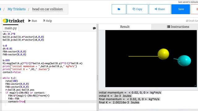This screenshot has width=198, height=111.
Task: Click the yellow ball in the simulation
Action: [x=163, y=54]
